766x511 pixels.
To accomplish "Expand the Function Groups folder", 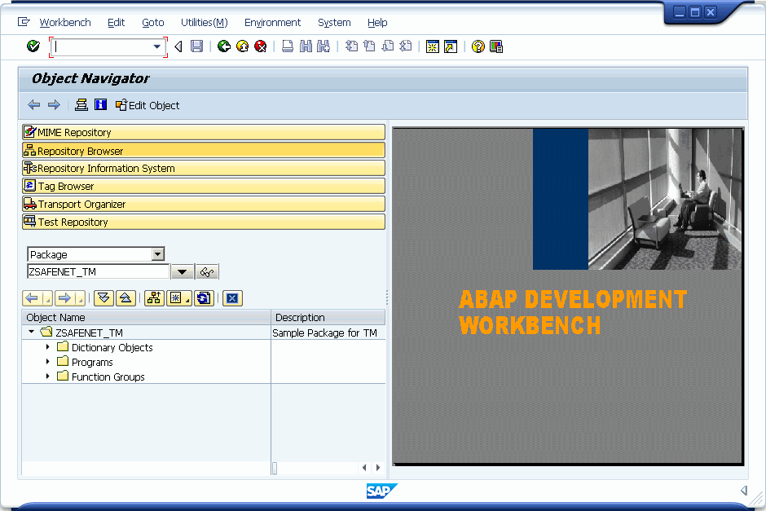I will pyautogui.click(x=48, y=377).
